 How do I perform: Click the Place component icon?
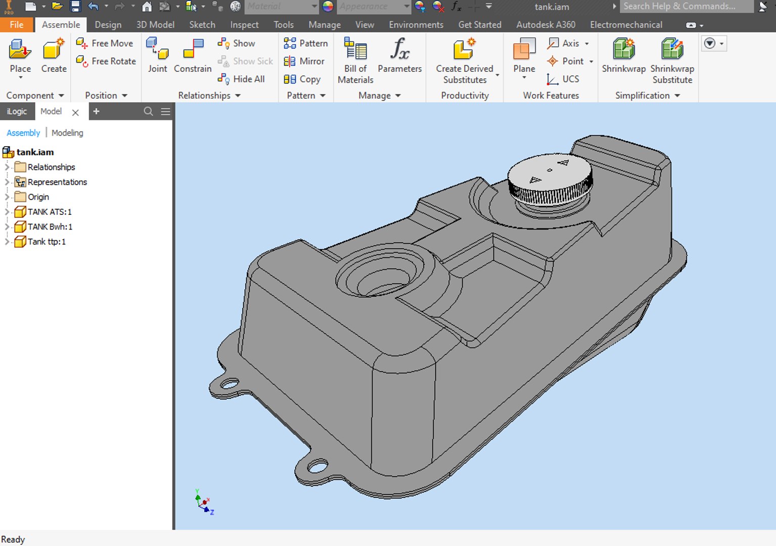[x=20, y=50]
